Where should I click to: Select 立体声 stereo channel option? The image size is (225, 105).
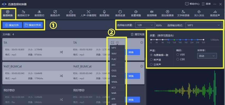(x=155, y=64)
